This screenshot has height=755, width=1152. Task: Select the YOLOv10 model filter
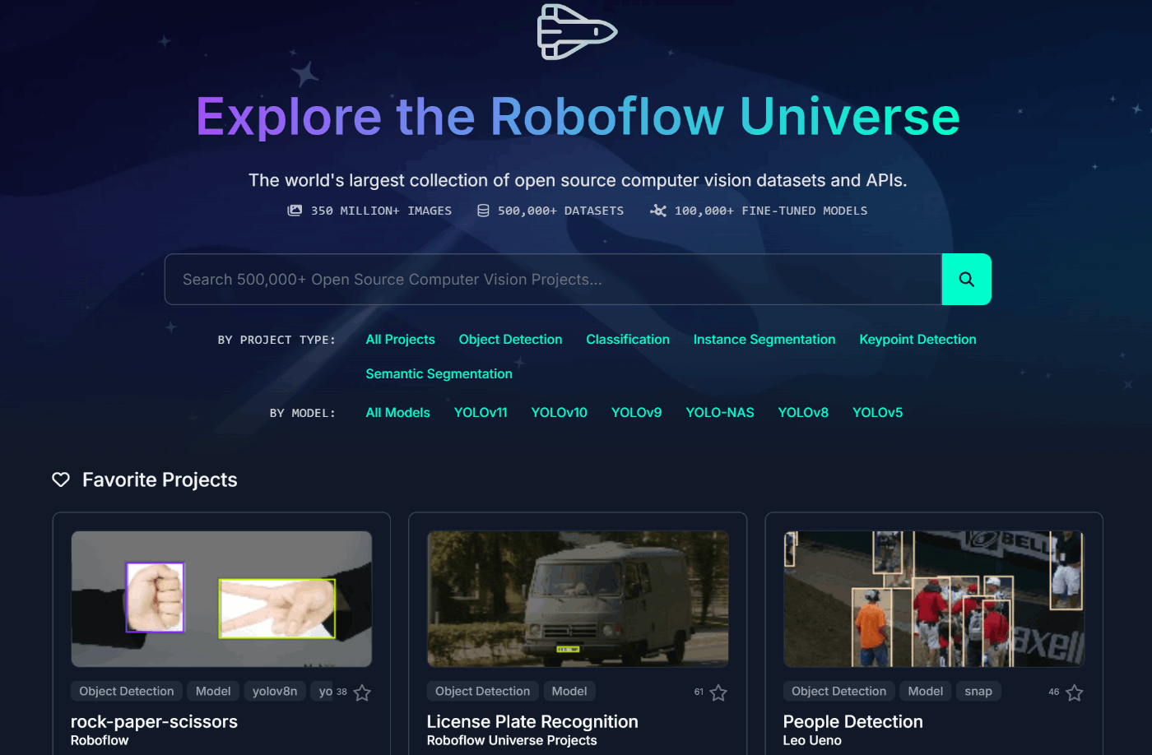point(559,413)
